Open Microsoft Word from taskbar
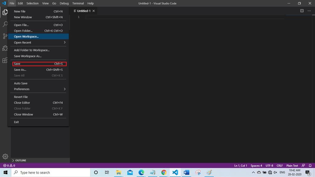The image size is (315, 177). (x=186, y=172)
